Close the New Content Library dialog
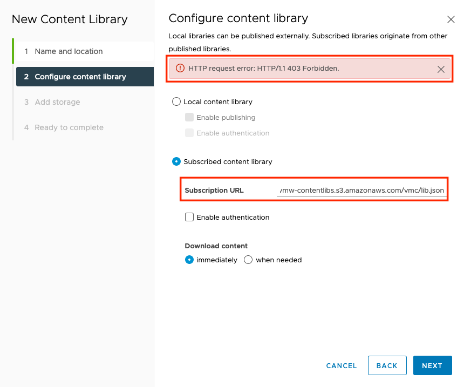 tap(451, 19)
